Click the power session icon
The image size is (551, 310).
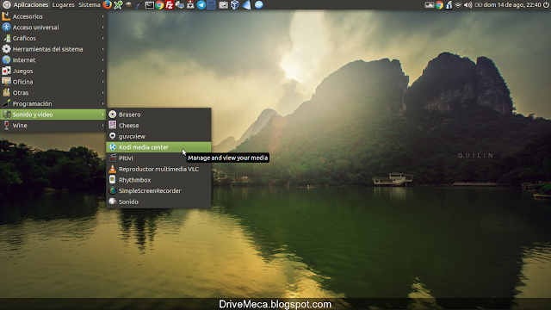coord(546,5)
